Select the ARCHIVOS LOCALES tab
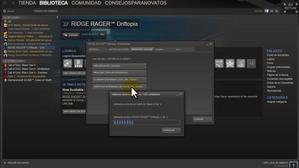 pyautogui.click(x=142, y=49)
